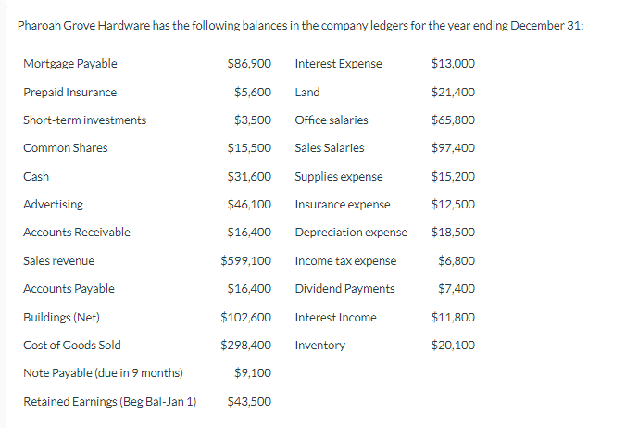Screen dimensions: 638x428
Task: Click the Sales revenue $599,100 figure
Action: coord(245,260)
